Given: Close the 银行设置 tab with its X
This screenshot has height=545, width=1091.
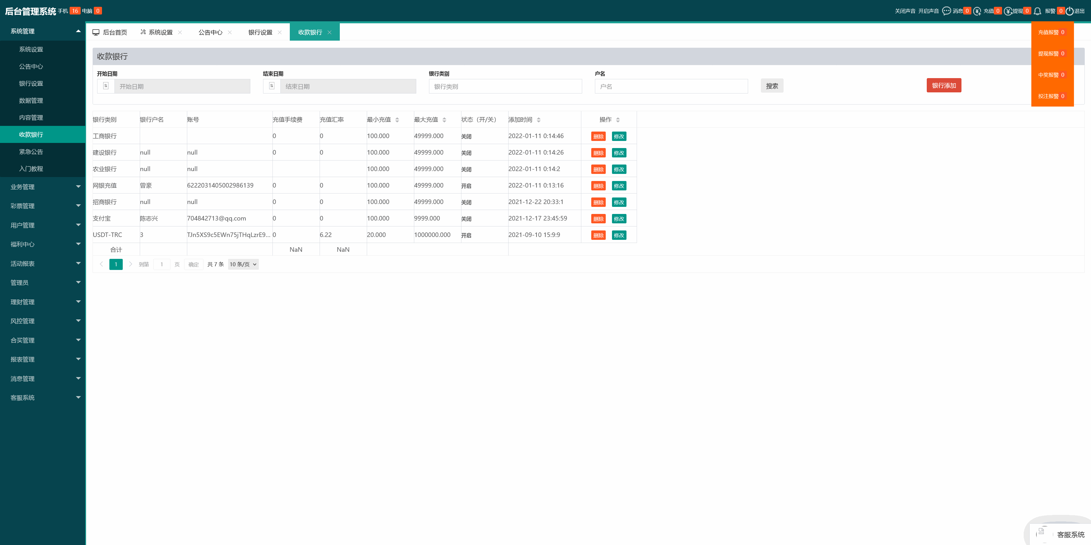Looking at the screenshot, I should [x=280, y=33].
